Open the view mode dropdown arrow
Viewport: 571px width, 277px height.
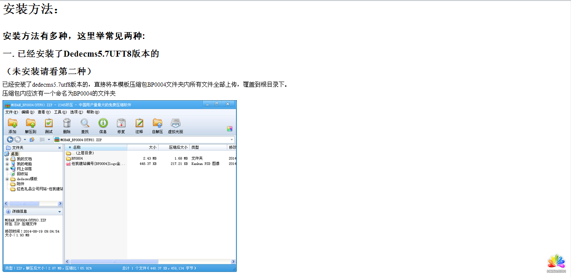point(49,139)
